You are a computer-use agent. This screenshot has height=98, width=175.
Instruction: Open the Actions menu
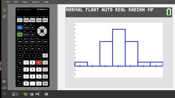[36, 2]
